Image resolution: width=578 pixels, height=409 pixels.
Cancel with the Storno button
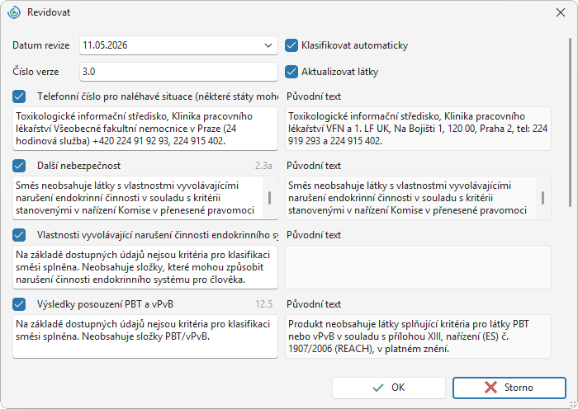(509, 388)
